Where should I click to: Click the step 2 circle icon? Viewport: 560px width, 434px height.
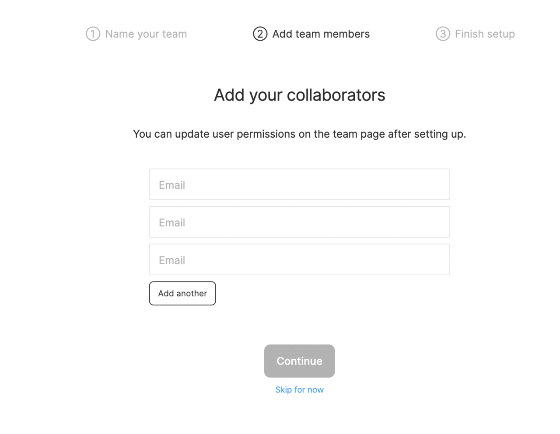(x=260, y=34)
